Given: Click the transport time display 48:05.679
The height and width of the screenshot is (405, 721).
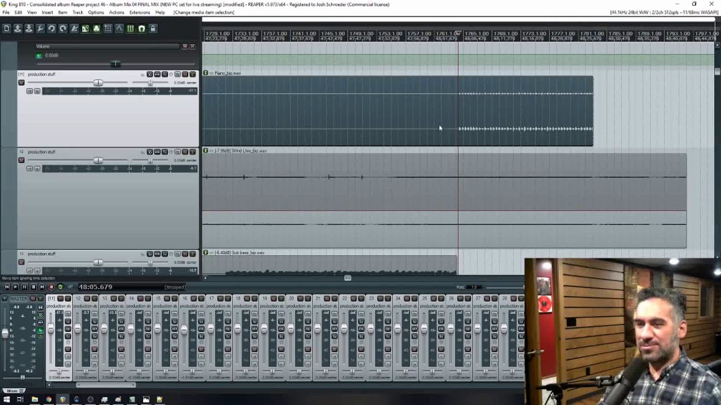Looking at the screenshot, I should [x=95, y=287].
